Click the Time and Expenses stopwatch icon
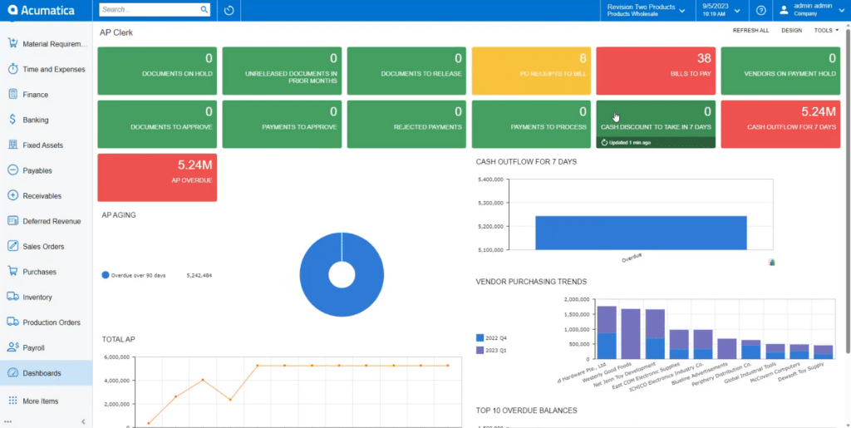This screenshot has height=428, width=851. 13,69
